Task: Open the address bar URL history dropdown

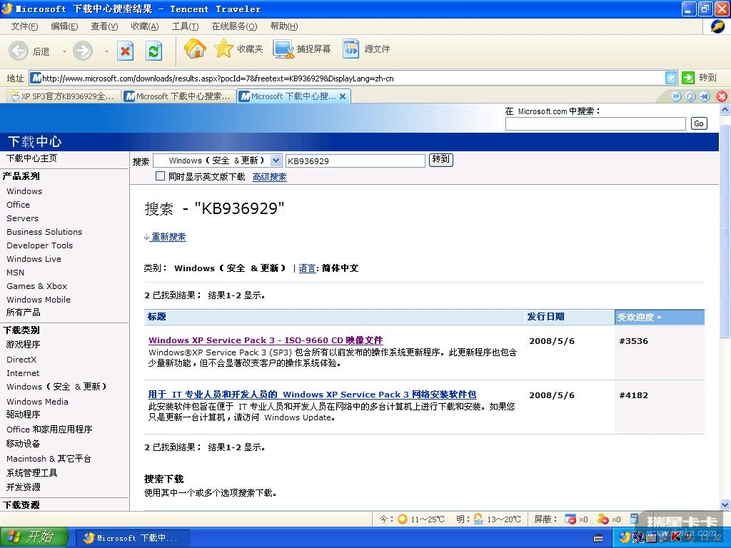Action: click(x=671, y=78)
